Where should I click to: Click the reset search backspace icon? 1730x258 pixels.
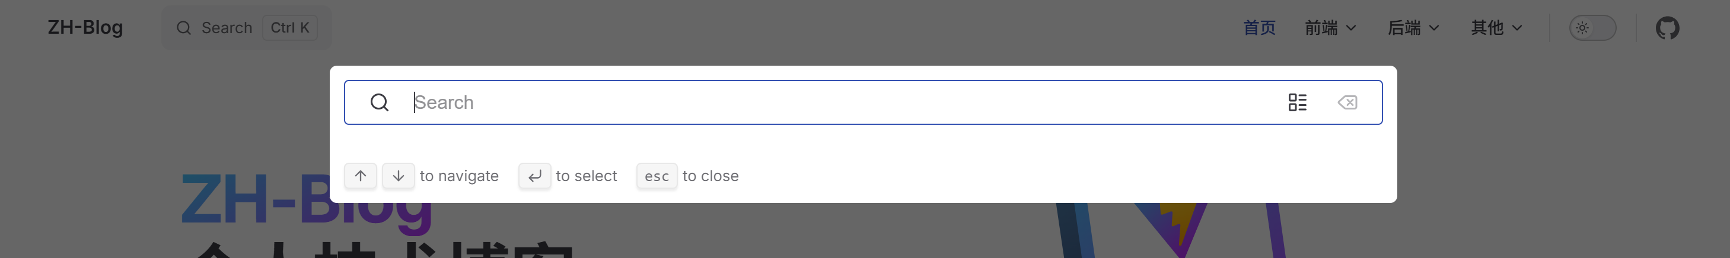(x=1346, y=102)
